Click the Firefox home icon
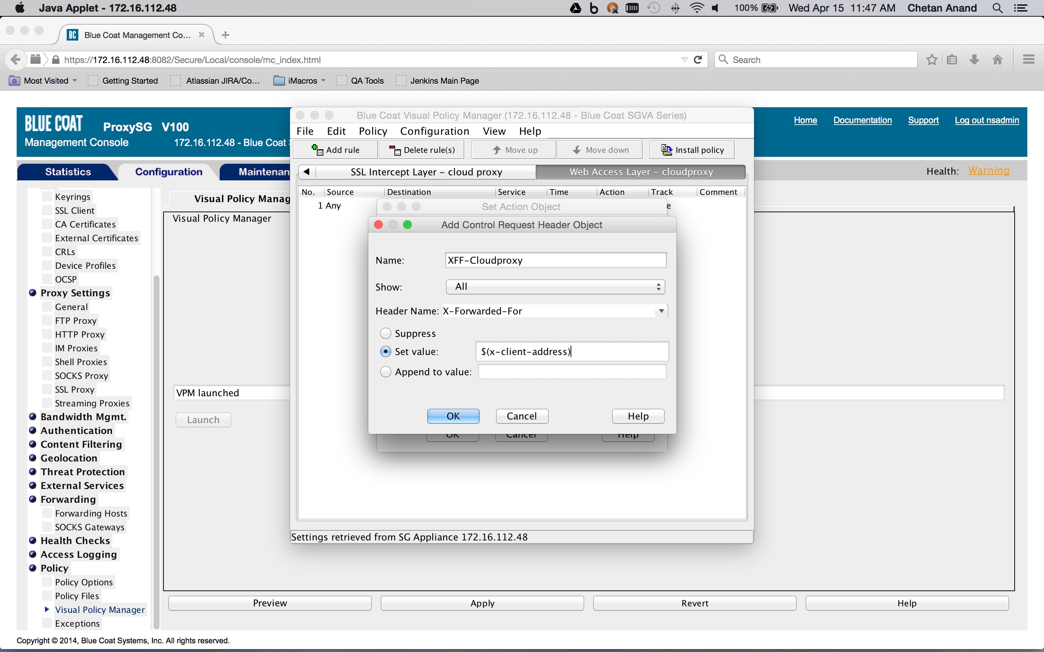Viewport: 1044px width, 652px height. pyautogui.click(x=997, y=59)
